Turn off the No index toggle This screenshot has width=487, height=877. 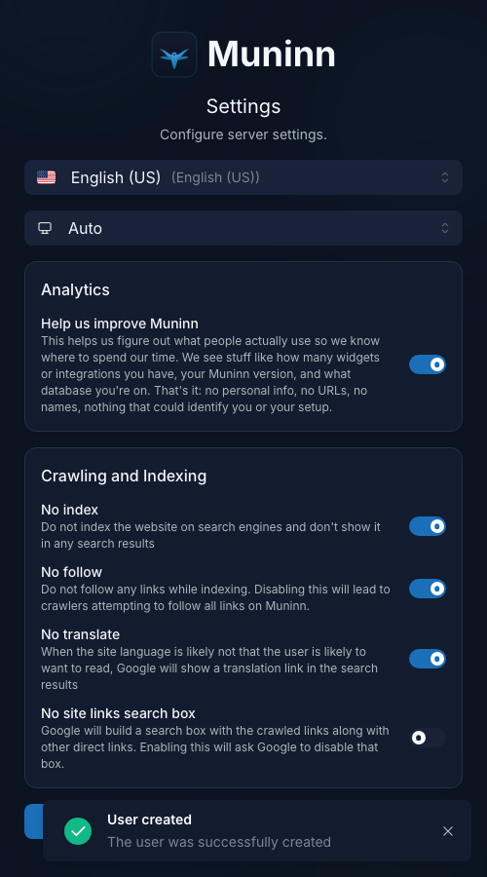pos(428,526)
